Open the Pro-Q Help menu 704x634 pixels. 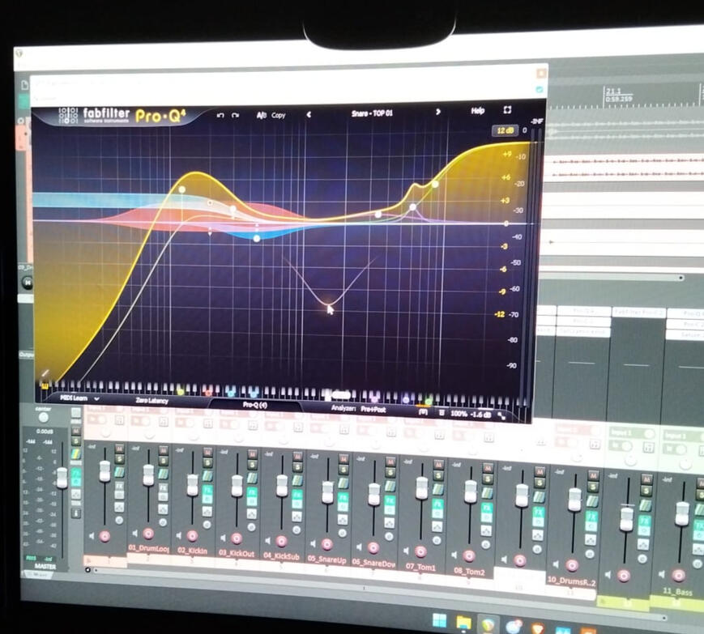click(478, 110)
